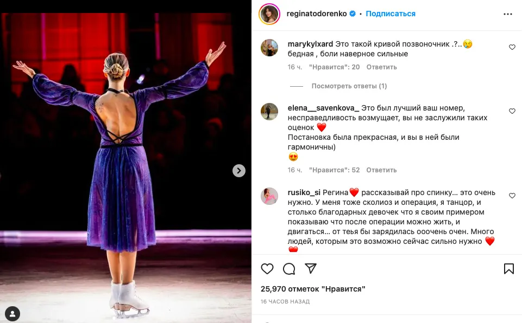Viewport: 522px width, 323px height.
Task: Save the post with the bookmark icon
Action: (508, 268)
